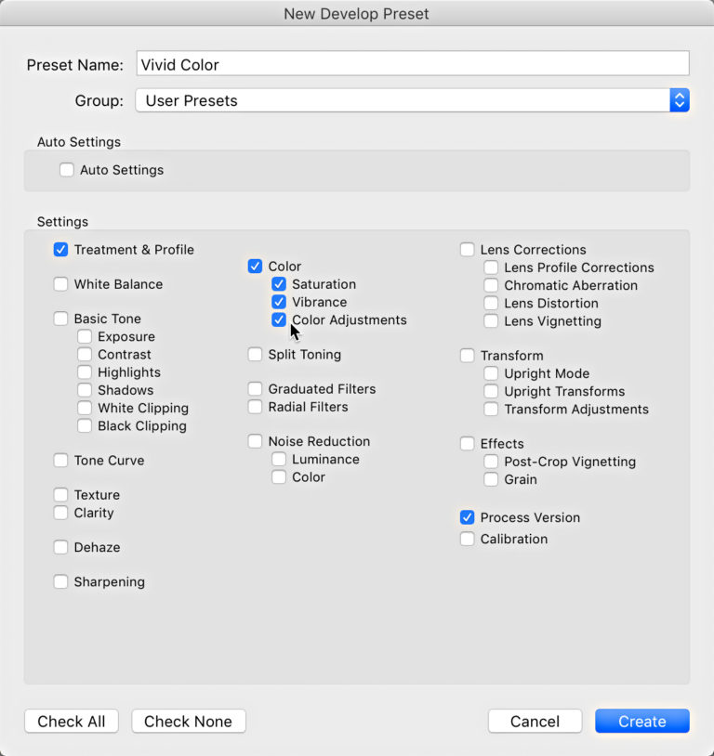Check the Post-Crop Vignetting setting

[x=491, y=462]
